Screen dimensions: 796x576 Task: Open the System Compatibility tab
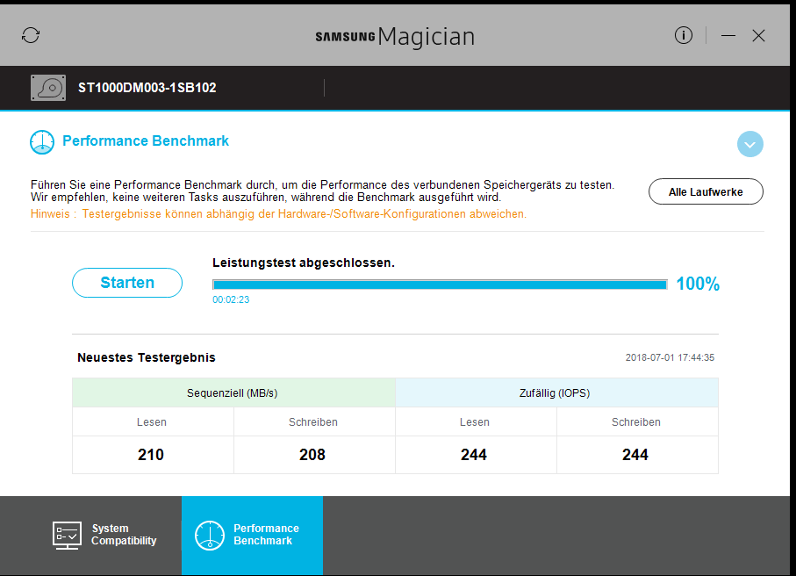pyautogui.click(x=105, y=536)
